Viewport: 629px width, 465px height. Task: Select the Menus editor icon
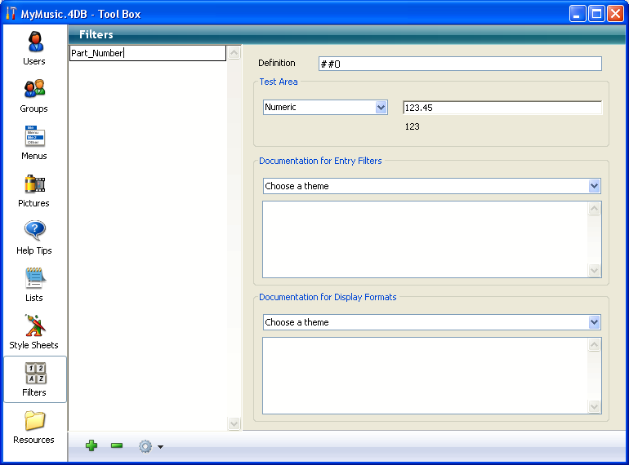(33, 142)
